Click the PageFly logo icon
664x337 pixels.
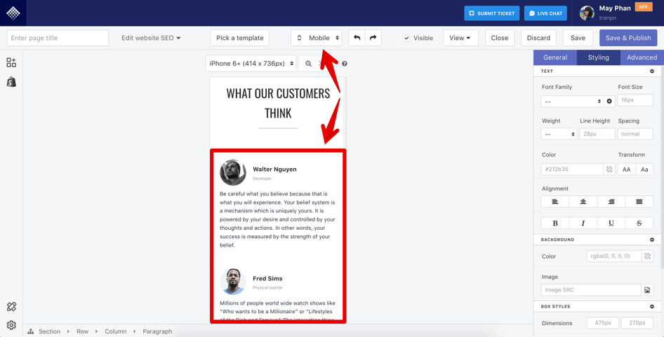click(x=13, y=13)
